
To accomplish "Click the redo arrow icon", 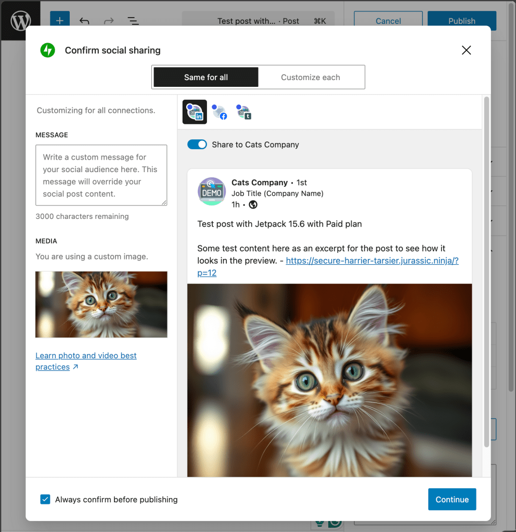I will click(x=109, y=21).
